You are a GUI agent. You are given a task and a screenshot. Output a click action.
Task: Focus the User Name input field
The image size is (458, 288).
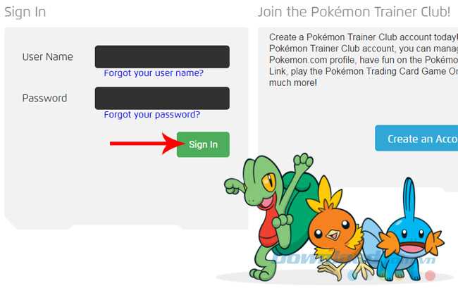pos(162,56)
